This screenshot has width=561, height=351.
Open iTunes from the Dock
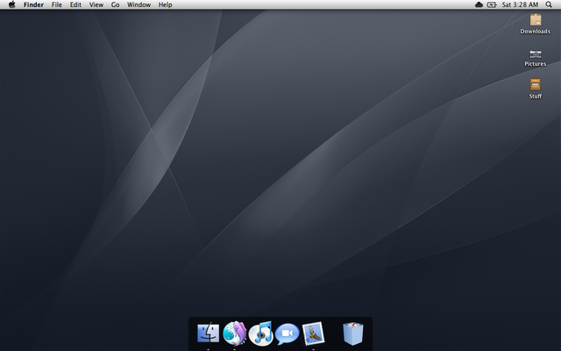261,333
